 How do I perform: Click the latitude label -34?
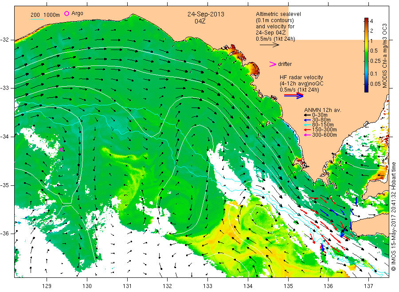(5, 137)
